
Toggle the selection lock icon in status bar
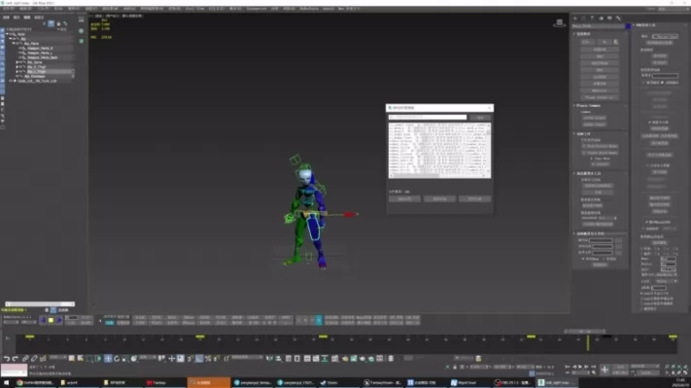455,367
